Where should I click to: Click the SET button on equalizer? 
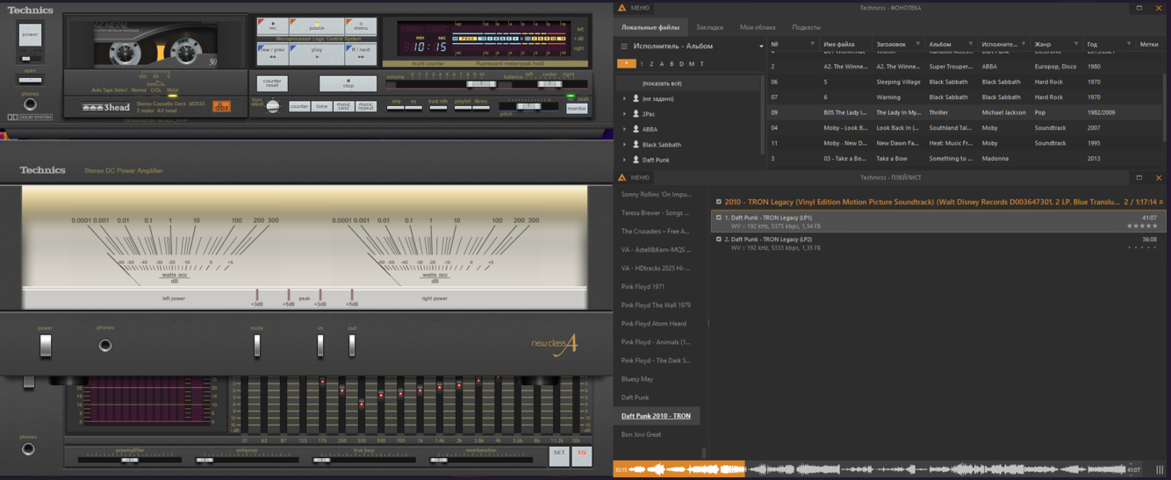tap(559, 455)
